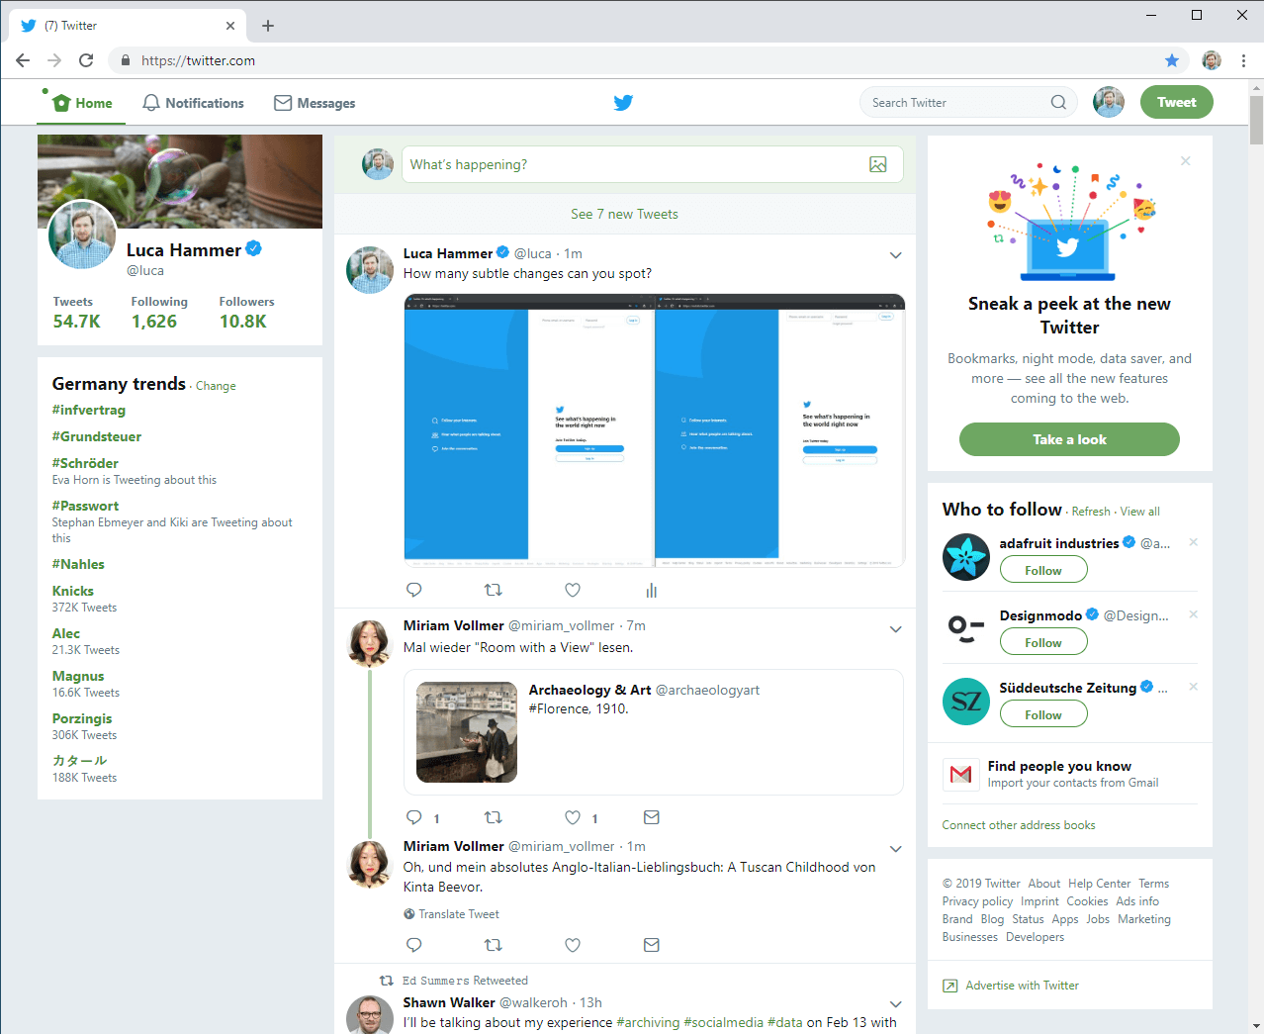
Task: Open the Home tab
Action: [x=82, y=103]
